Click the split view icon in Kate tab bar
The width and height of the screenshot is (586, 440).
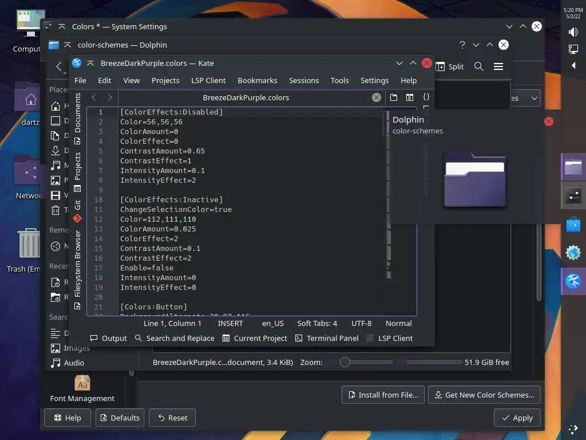(410, 97)
